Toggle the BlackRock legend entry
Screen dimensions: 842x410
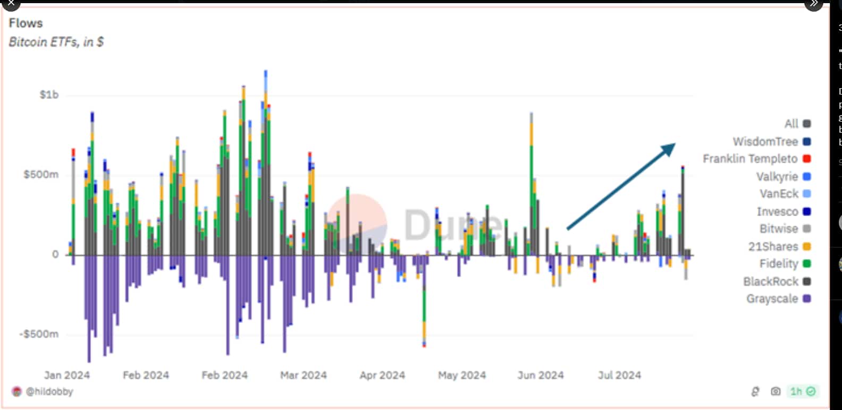tap(770, 281)
